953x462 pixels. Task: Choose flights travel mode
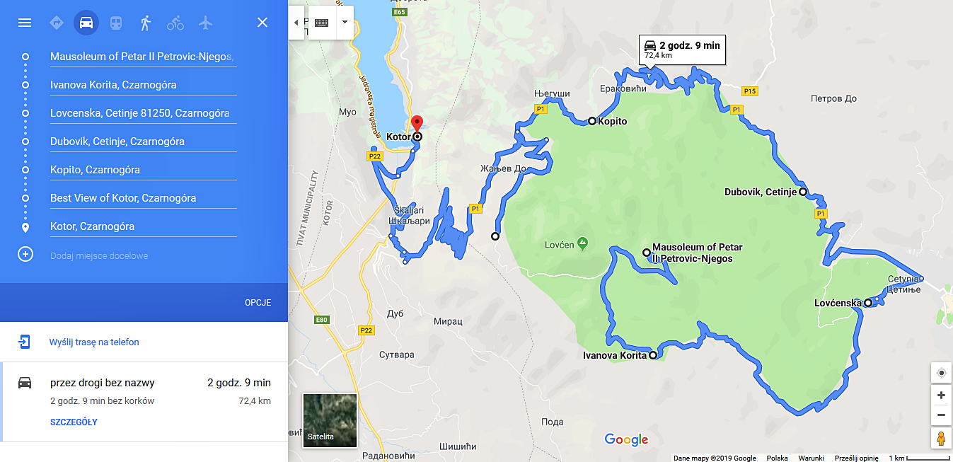[x=206, y=23]
